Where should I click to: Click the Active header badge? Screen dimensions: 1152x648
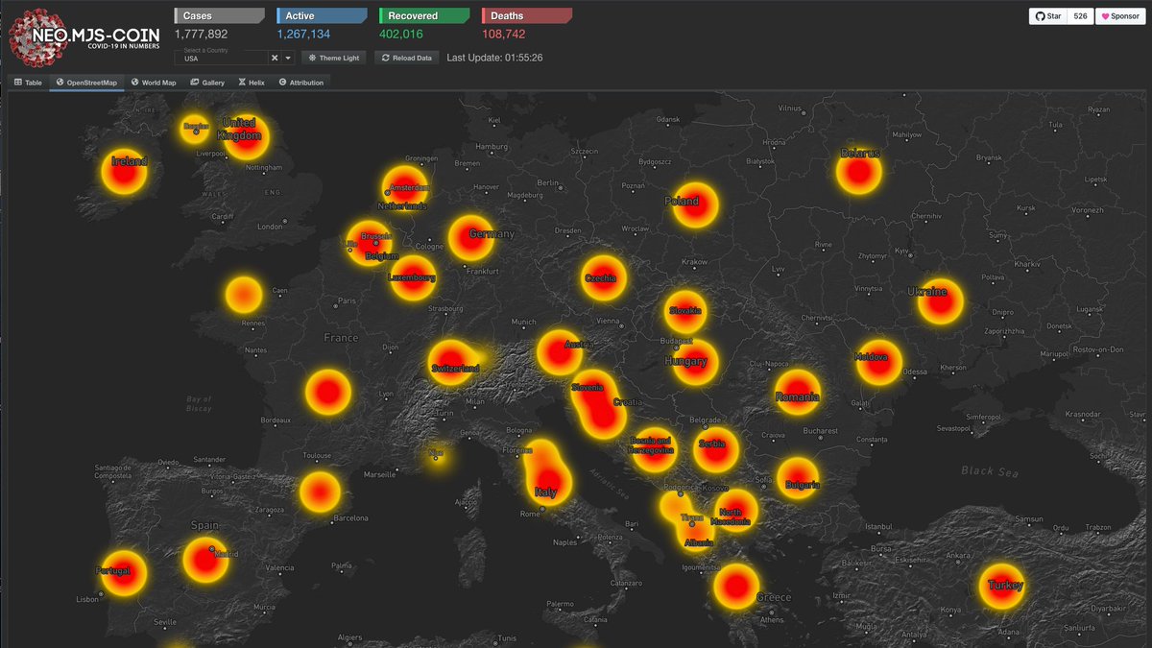click(x=322, y=15)
